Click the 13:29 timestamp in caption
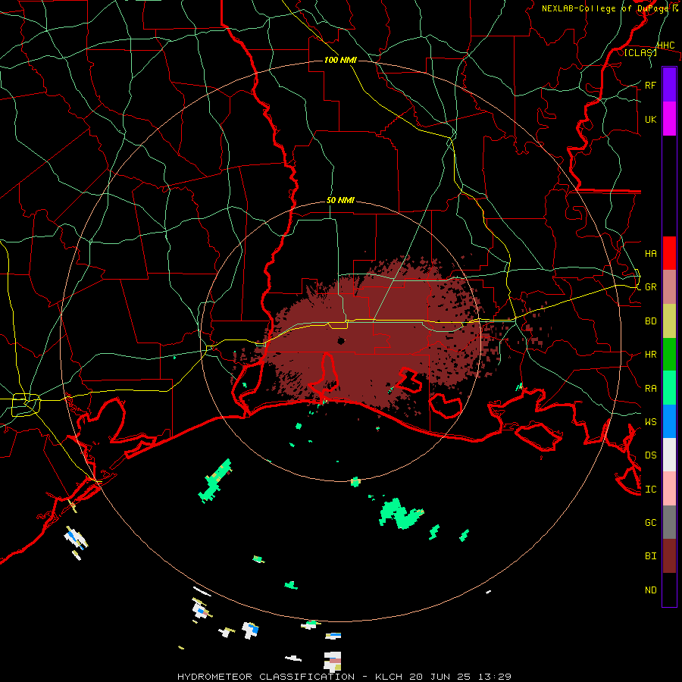The image size is (682, 682). pyautogui.click(x=494, y=677)
